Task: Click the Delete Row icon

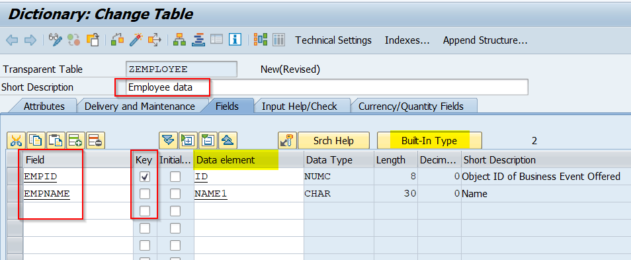Action: [95, 140]
